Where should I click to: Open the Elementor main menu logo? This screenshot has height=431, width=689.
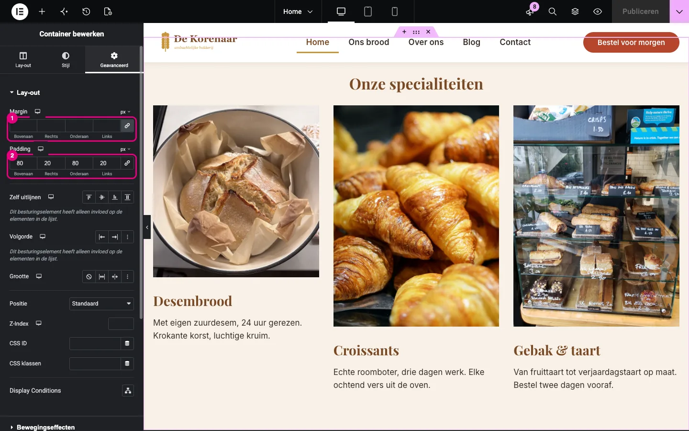20,11
